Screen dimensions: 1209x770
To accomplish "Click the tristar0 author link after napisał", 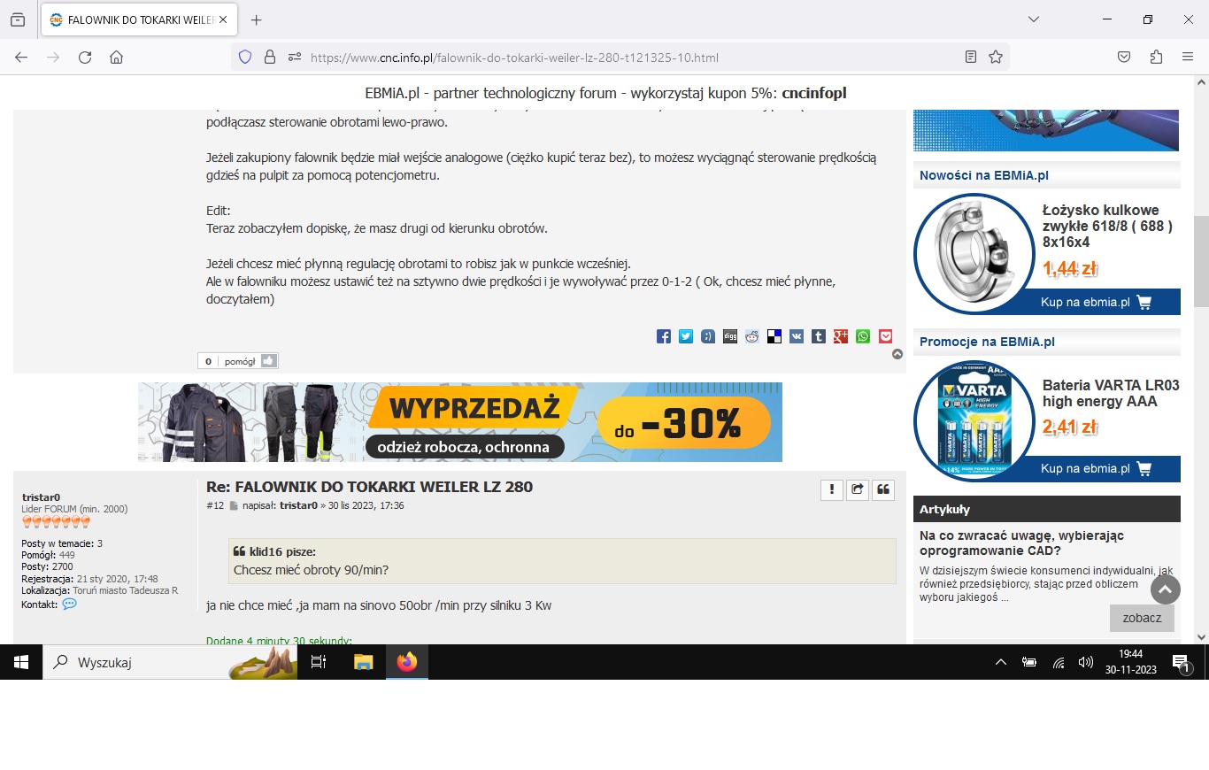I will (x=298, y=505).
